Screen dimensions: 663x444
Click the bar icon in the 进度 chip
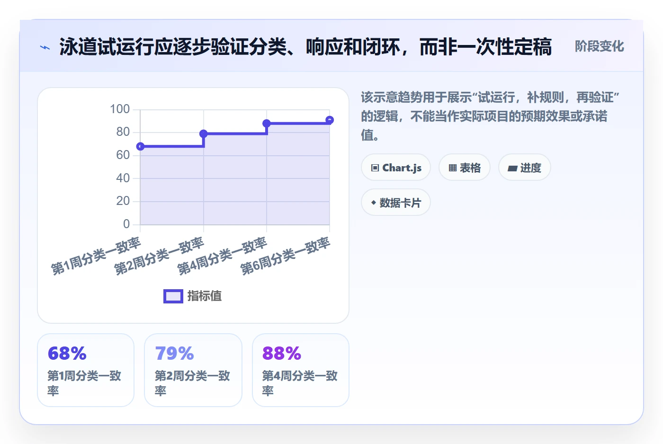512,169
